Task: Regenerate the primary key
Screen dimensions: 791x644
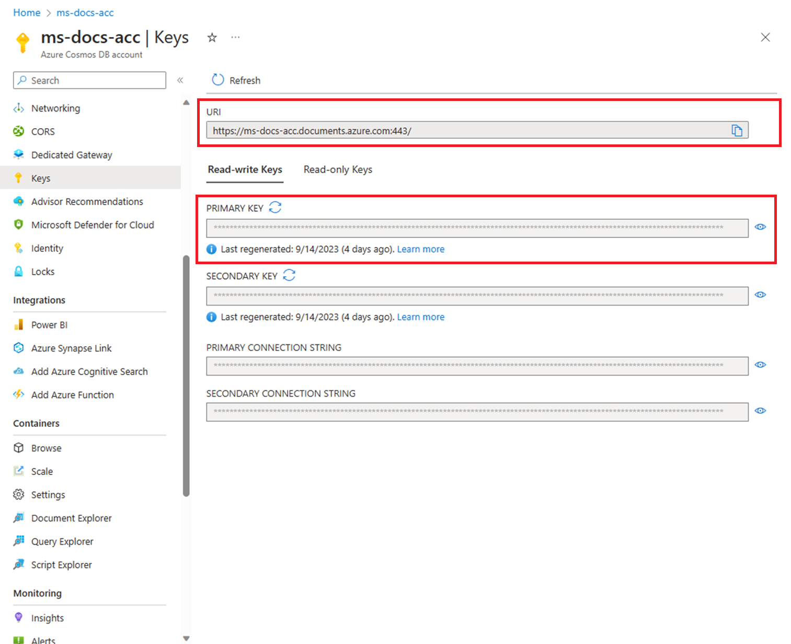Action: coord(275,208)
